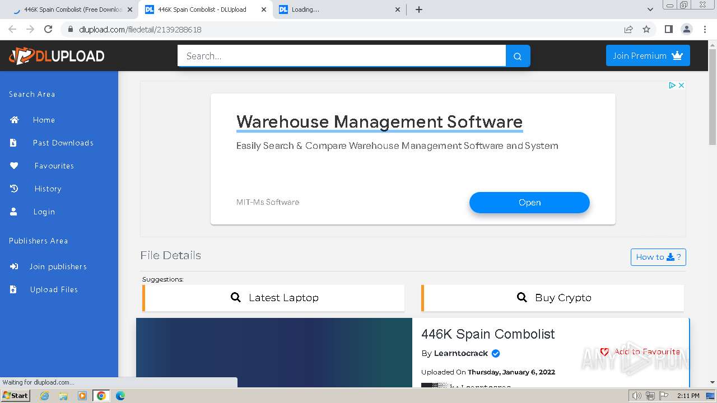Open the Start menu
This screenshot has width=717, height=403.
point(15,395)
